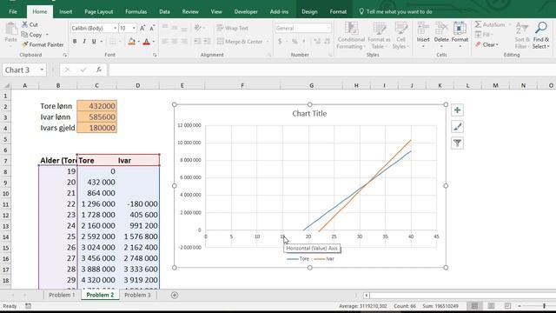Click the Chart Elements plus button
Image resolution: width=556 pixels, height=313 pixels.
457,110
